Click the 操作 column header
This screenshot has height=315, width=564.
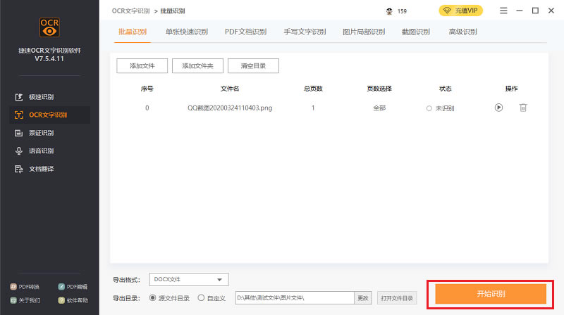coord(511,89)
